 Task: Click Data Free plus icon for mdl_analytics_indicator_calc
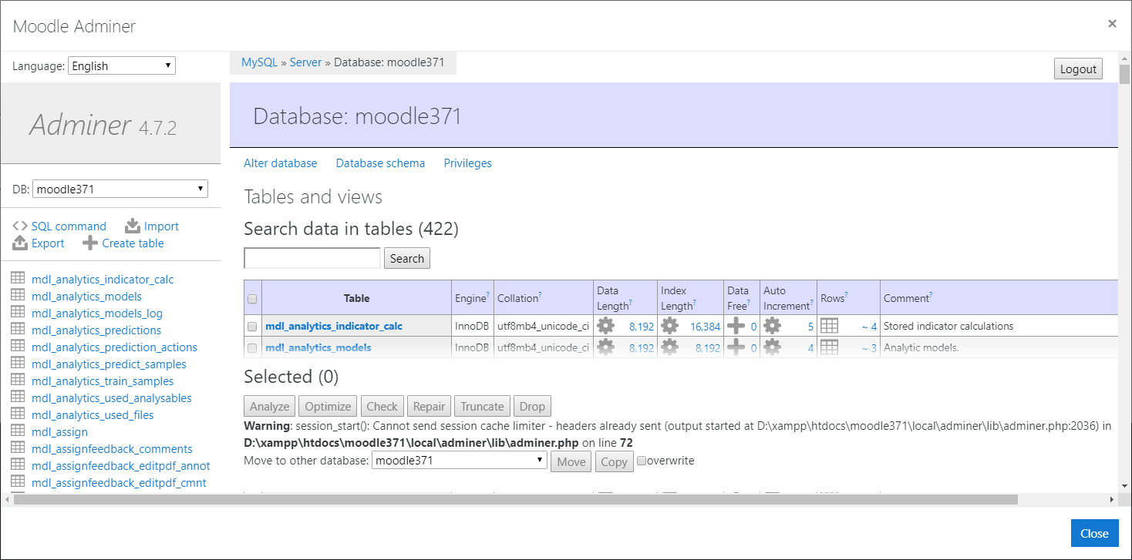(736, 326)
